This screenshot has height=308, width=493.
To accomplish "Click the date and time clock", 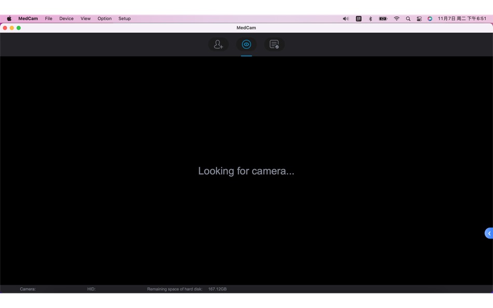I will click(462, 19).
